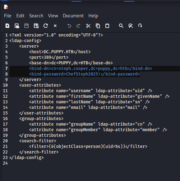Cut the selected text with scissors
180x181 pixels.
(88, 26)
